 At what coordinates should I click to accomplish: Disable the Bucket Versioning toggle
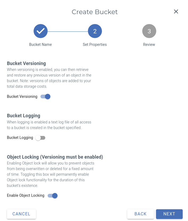pyautogui.click(x=46, y=97)
